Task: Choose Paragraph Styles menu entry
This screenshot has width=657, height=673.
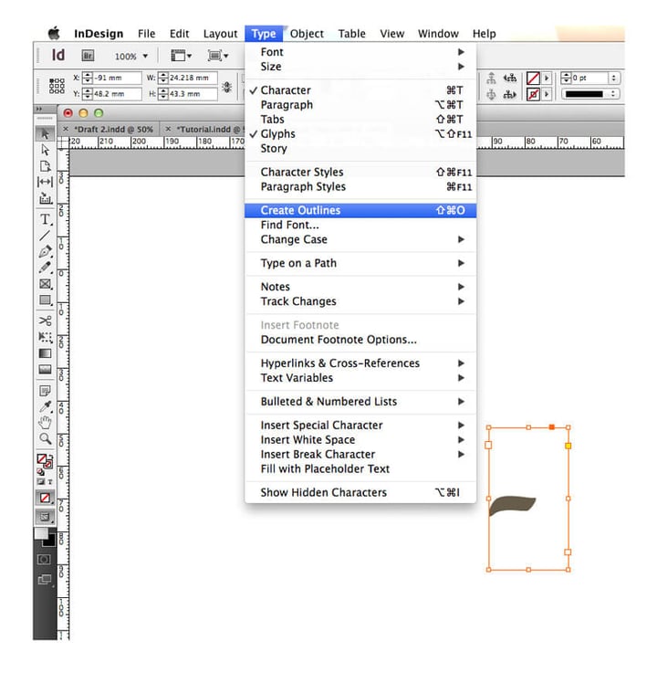Action: pos(360,186)
